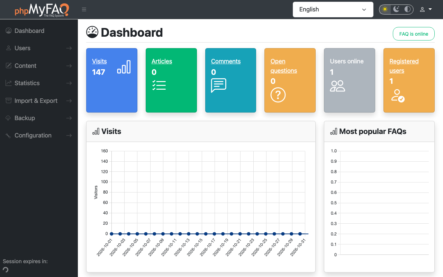Click the checklist icon in Articles card
This screenshot has width=443, height=277.
159,85
